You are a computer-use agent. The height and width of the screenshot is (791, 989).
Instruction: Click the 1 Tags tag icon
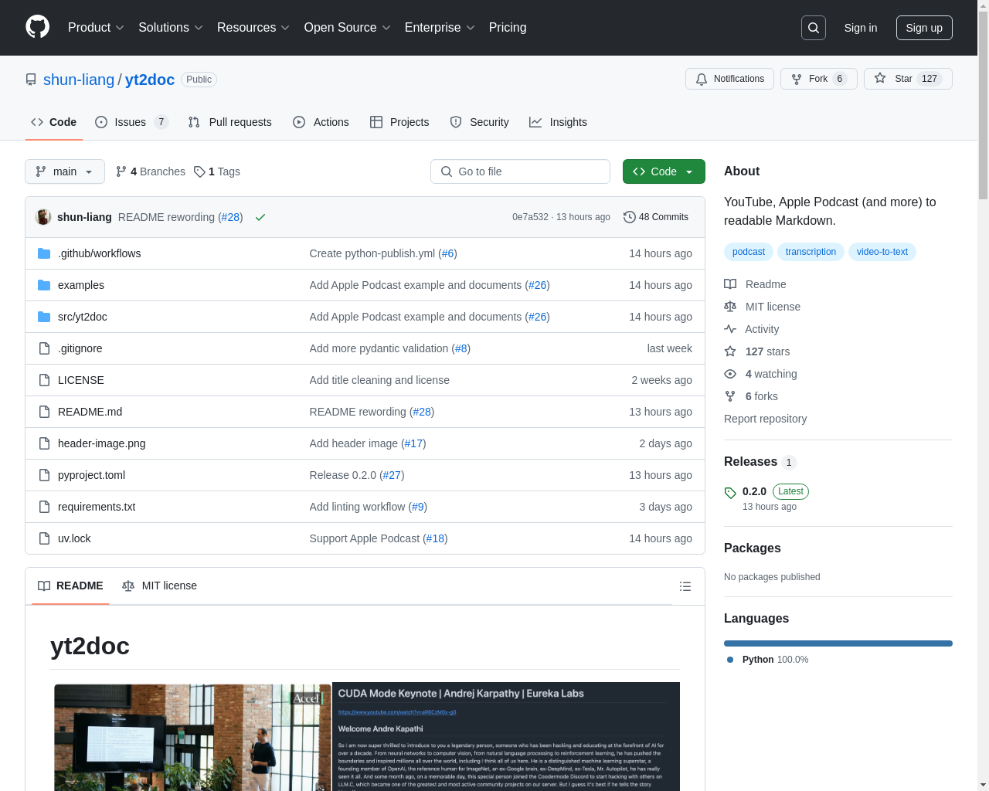199,171
